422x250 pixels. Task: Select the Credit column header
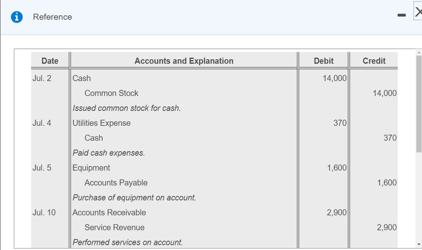click(x=373, y=60)
